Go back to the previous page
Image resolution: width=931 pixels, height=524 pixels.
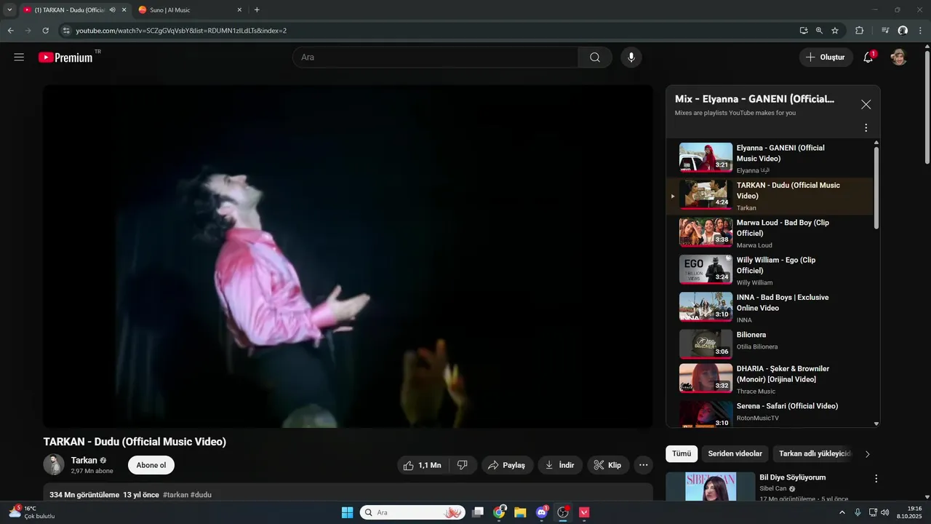point(10,31)
